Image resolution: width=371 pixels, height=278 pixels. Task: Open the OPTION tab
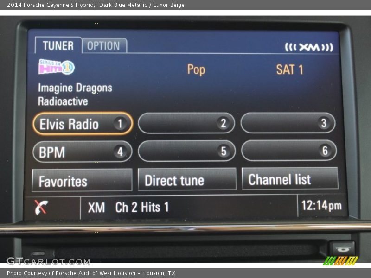coord(104,45)
